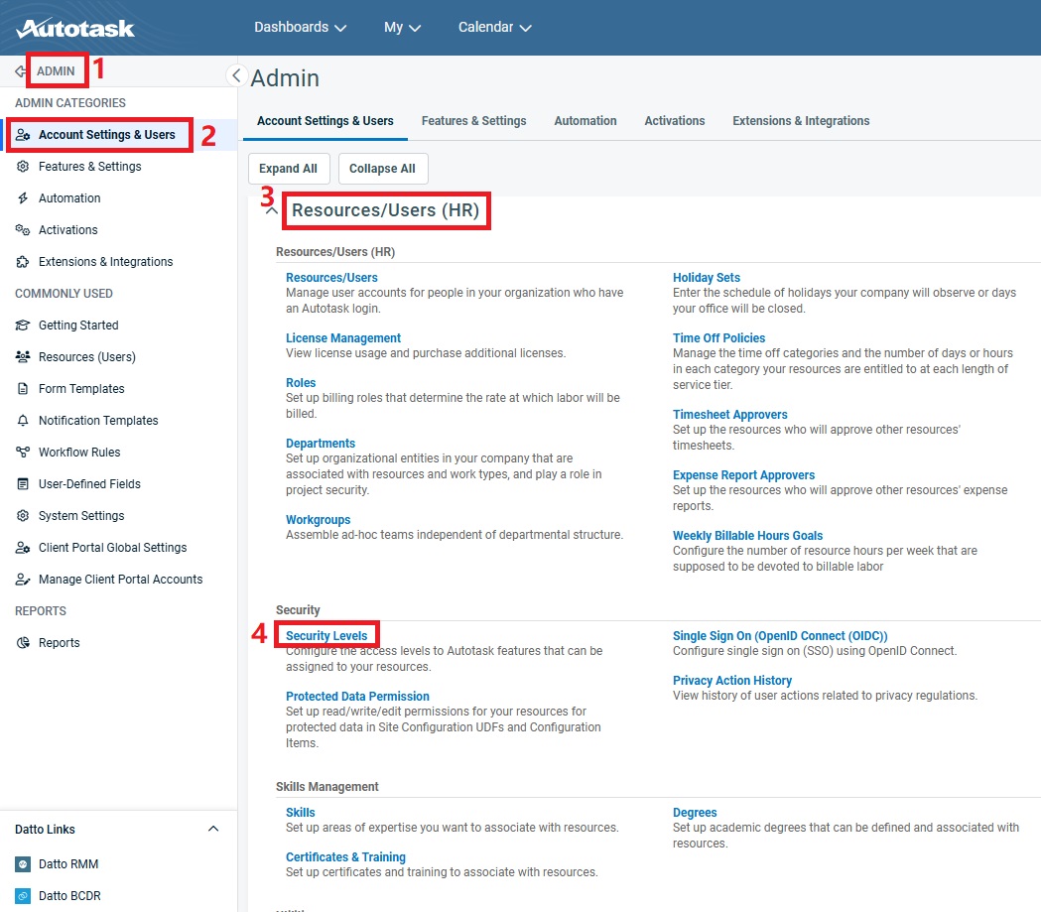The image size is (1041, 912).
Task: Click the Notification Templates bell icon
Action: point(23,421)
